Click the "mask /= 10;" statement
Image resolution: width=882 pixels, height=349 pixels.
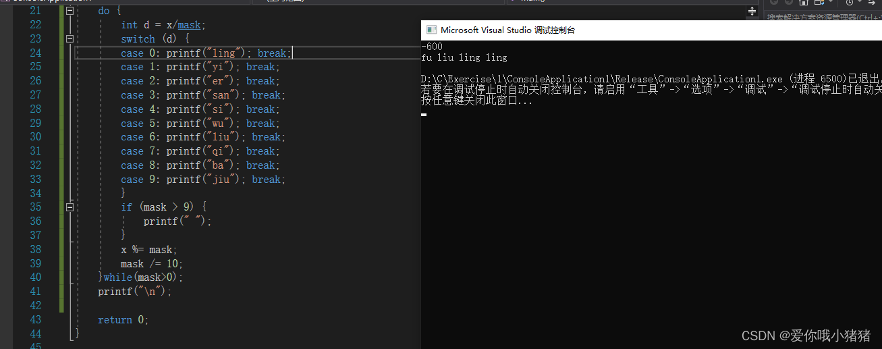(x=152, y=264)
